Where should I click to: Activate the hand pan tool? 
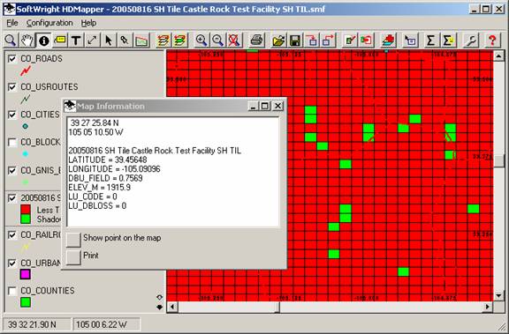27,41
